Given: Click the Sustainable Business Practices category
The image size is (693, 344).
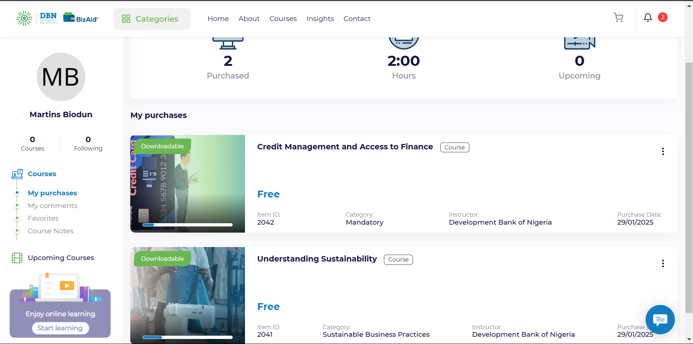Looking at the screenshot, I should pyautogui.click(x=376, y=334).
